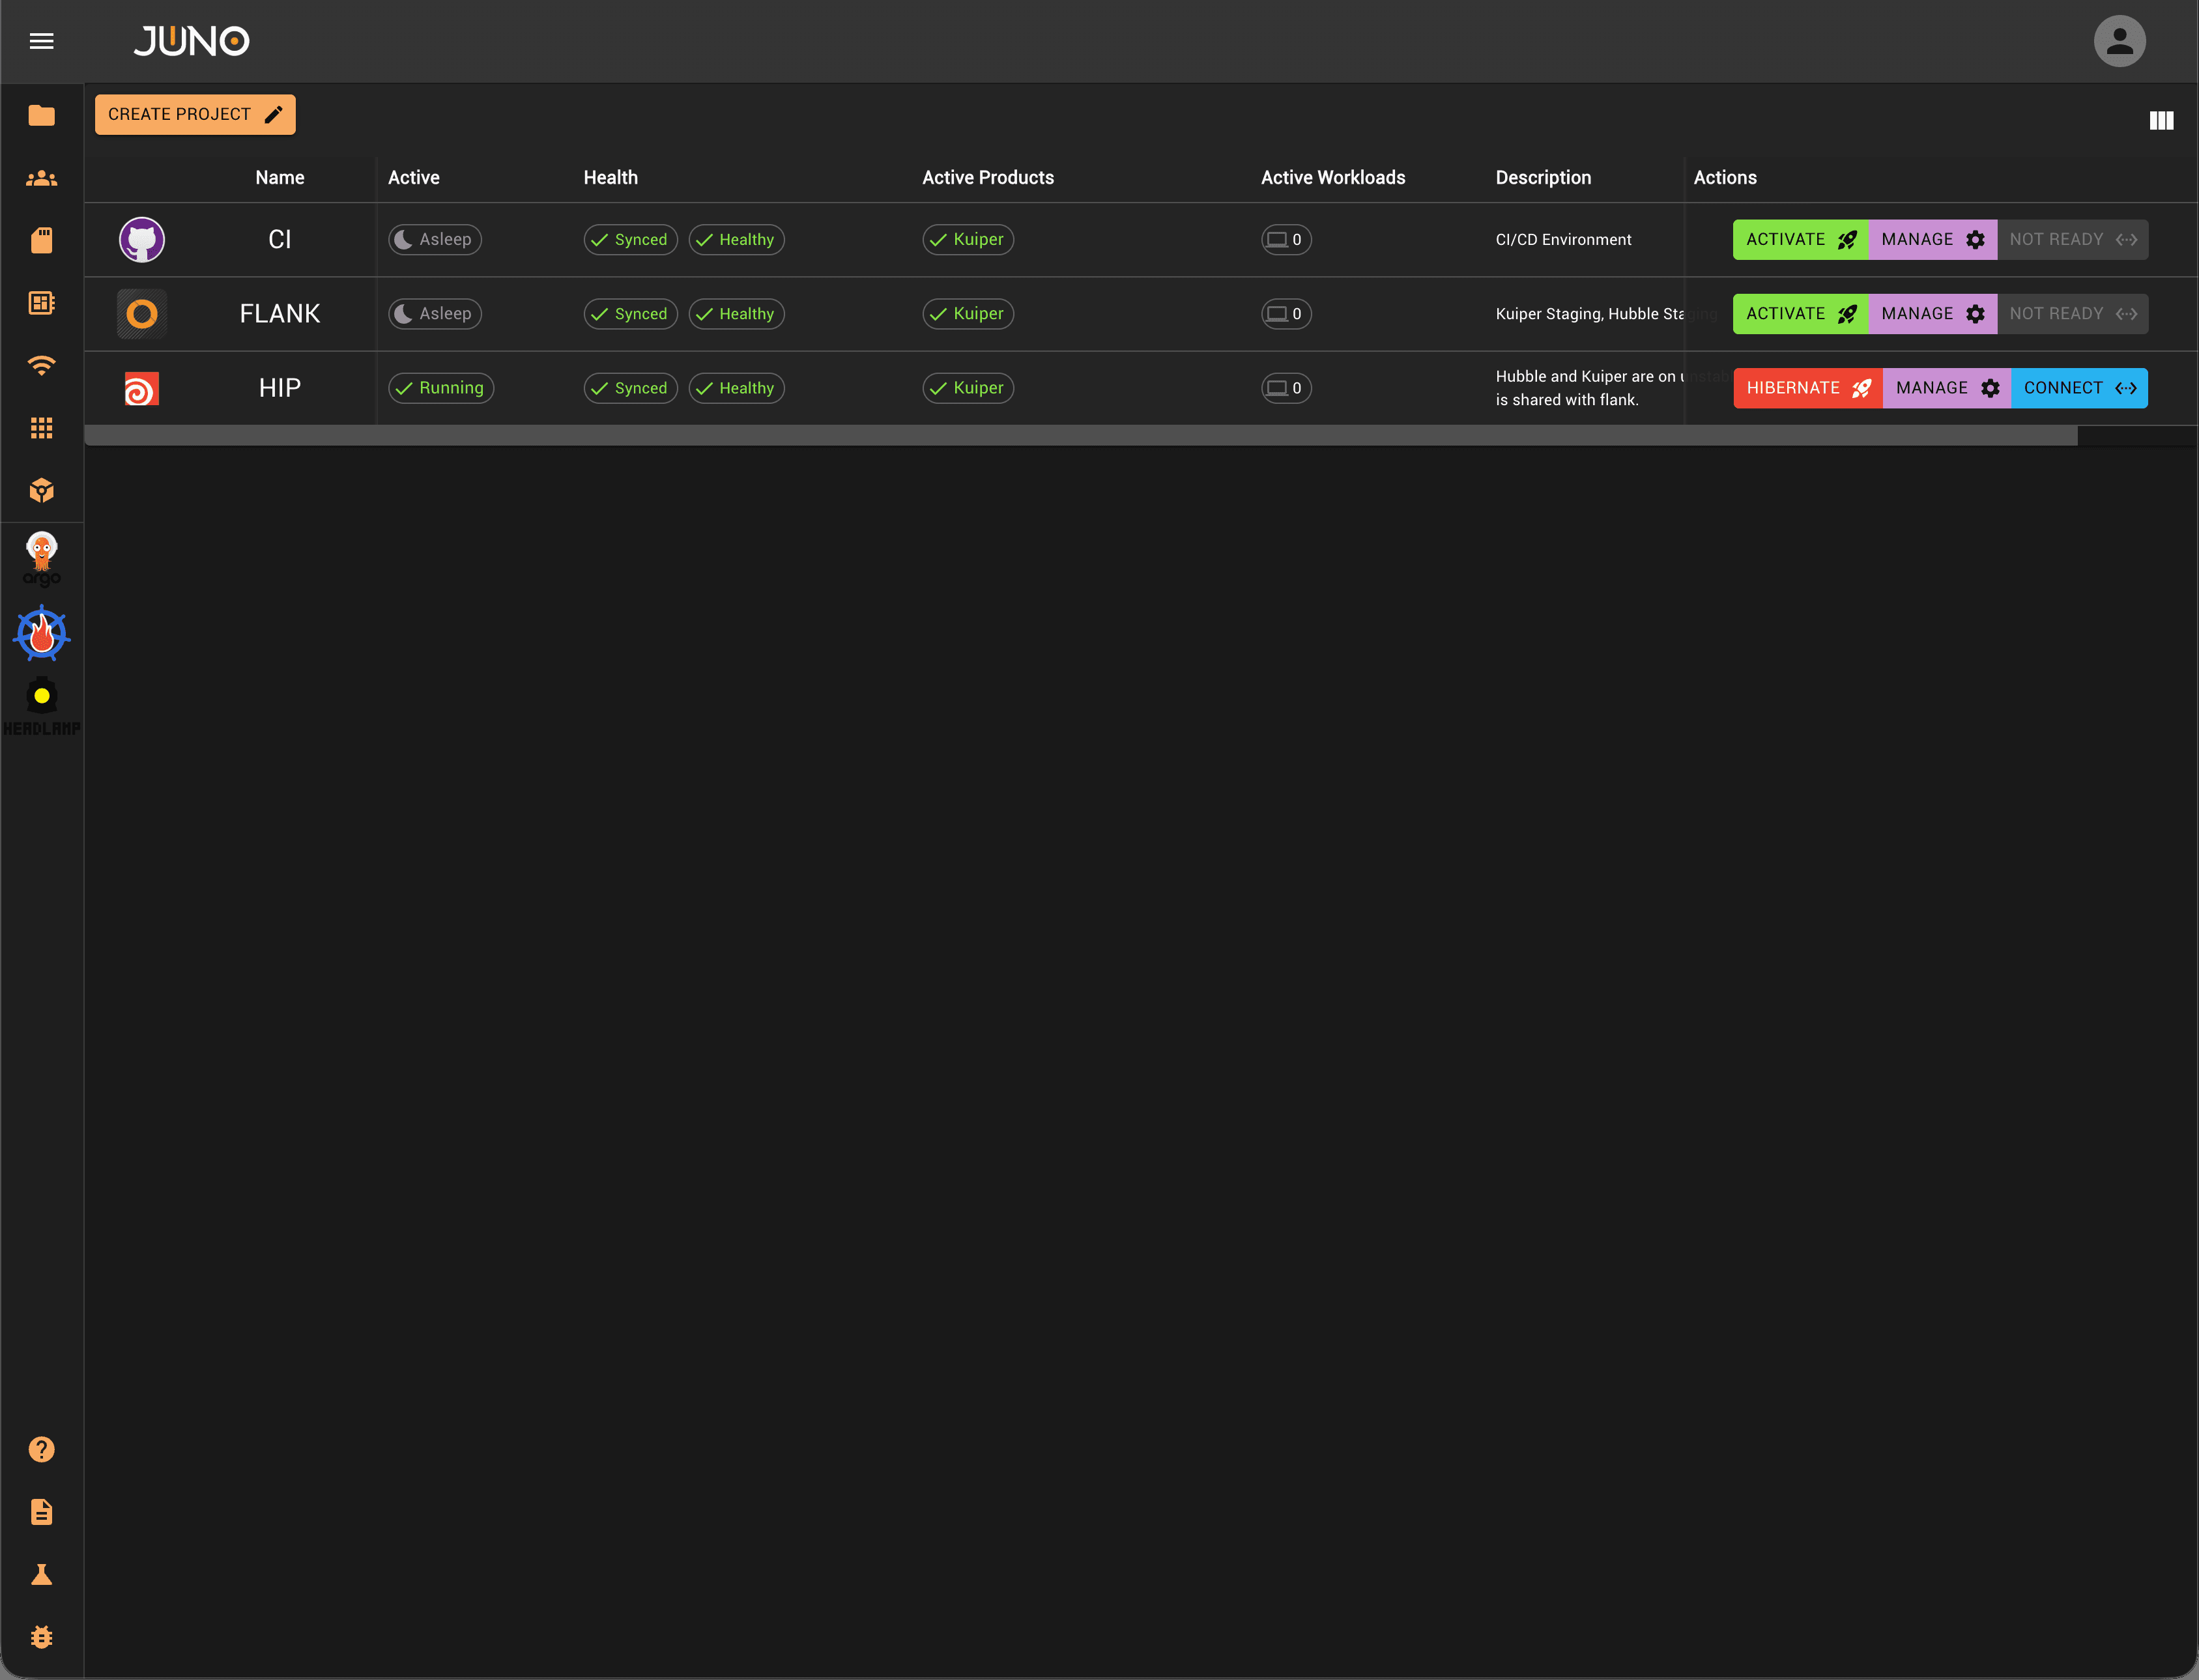Image resolution: width=2199 pixels, height=1680 pixels.
Task: Open Manage for FLANK project
Action: (1931, 314)
